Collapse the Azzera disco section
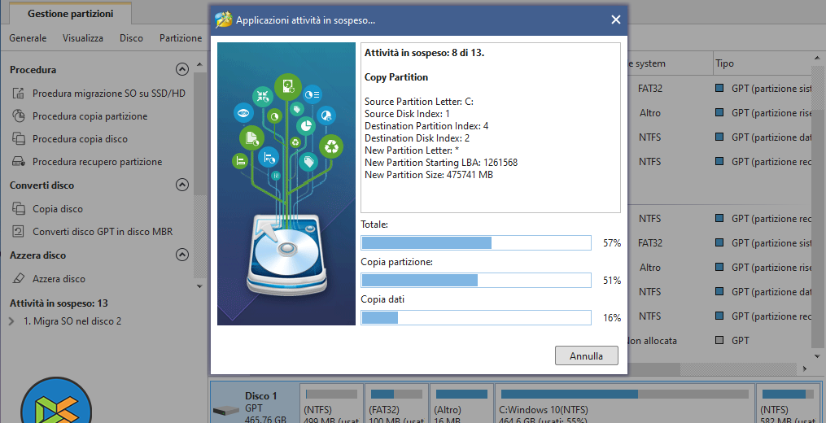The height and width of the screenshot is (423, 826). coord(181,255)
